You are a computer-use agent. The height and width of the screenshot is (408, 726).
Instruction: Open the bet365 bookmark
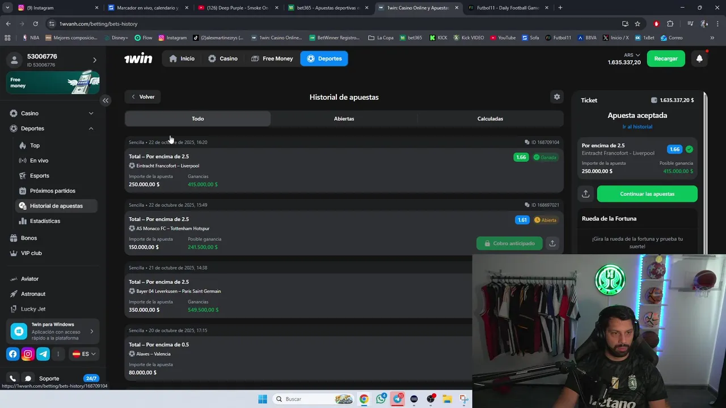tap(411, 37)
